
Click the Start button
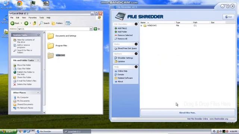[x=8, y=131]
